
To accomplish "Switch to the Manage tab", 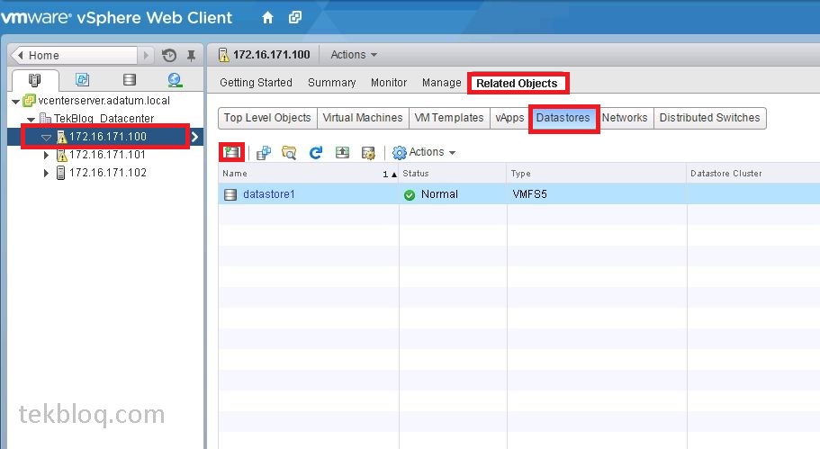I will click(441, 83).
